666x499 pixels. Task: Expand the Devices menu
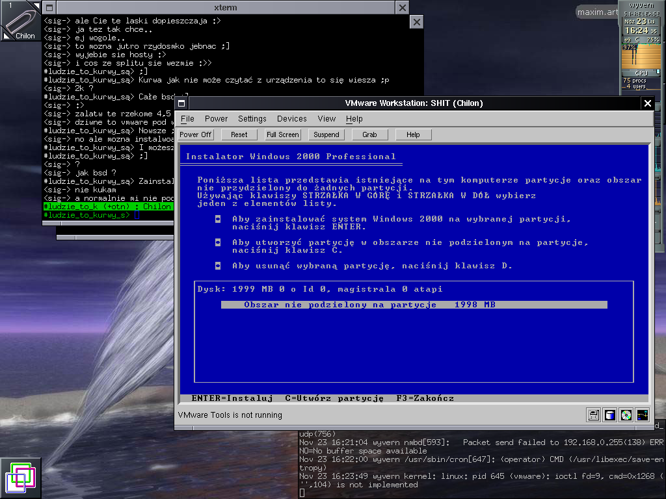coord(291,119)
